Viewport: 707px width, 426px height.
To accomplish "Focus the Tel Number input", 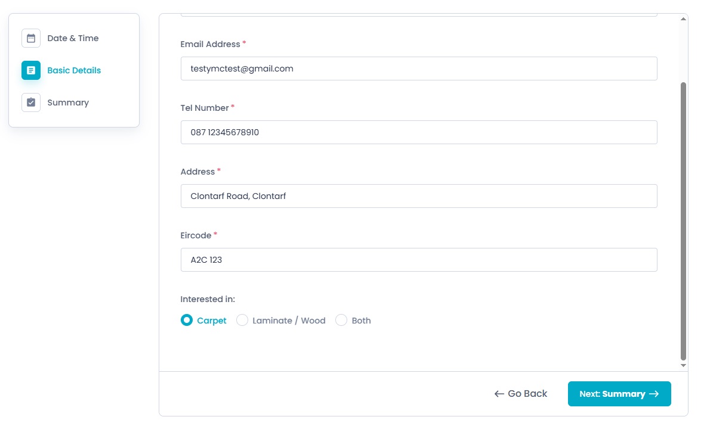I will pyautogui.click(x=419, y=132).
